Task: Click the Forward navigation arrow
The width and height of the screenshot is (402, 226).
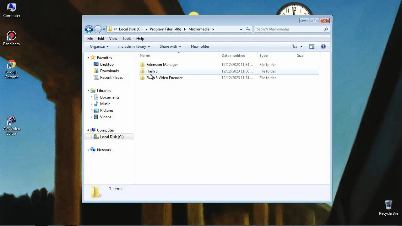Action: [98, 29]
